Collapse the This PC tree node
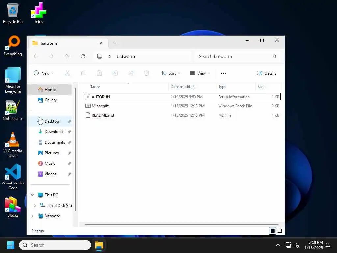Viewport: 337px width, 253px height. 32,195
